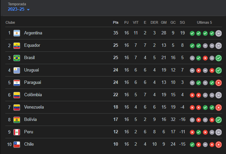The height and width of the screenshot is (154, 226).
Task: Click the Bolívia flag icon
Action: click(17, 120)
